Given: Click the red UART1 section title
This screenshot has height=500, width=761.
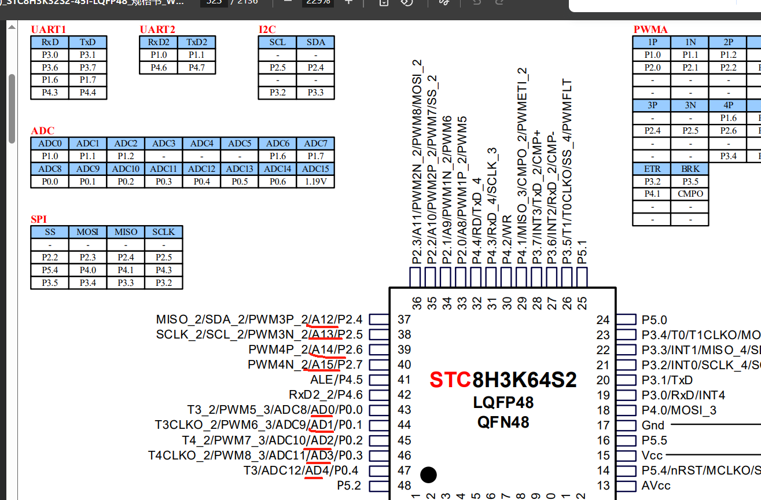Looking at the screenshot, I should [x=49, y=30].
